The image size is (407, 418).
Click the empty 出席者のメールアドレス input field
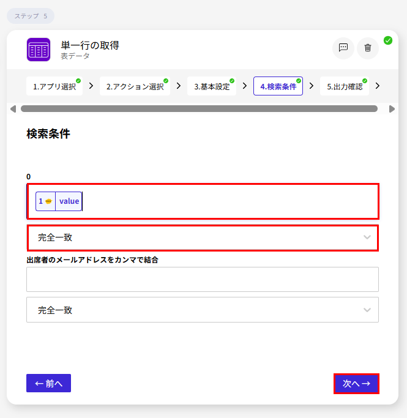click(x=203, y=279)
